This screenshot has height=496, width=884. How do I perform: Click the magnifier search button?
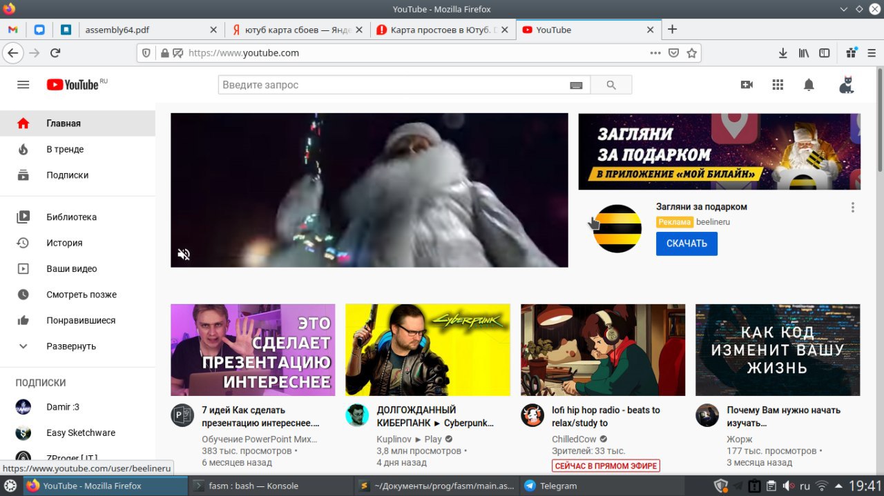tap(611, 85)
